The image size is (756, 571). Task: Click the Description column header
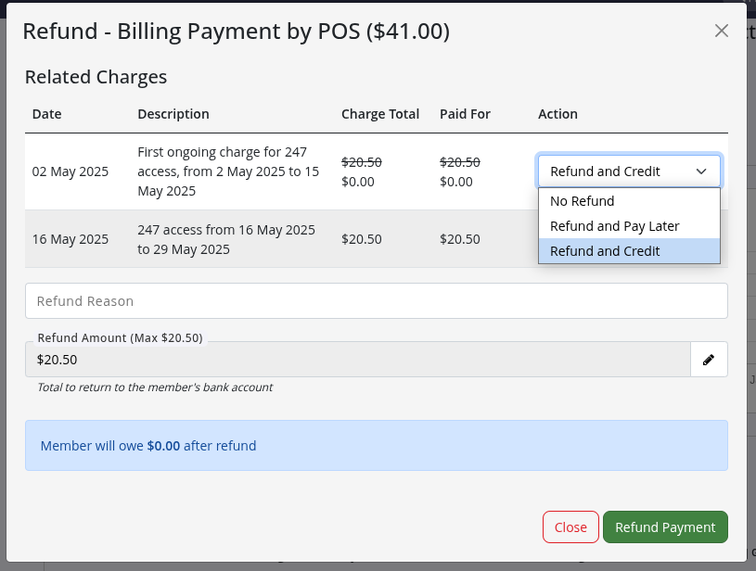click(173, 114)
